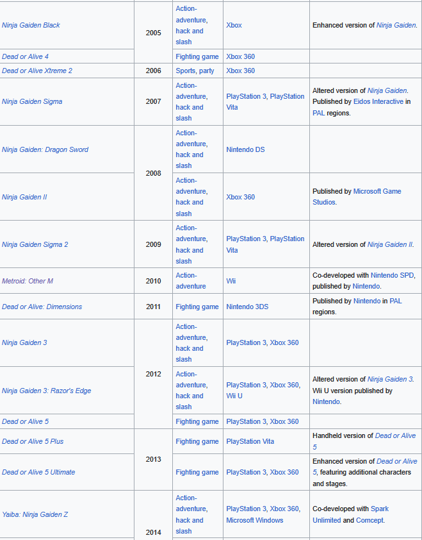This screenshot has height=540, width=422.
Task: Click Xbox platform link in Ninja Gaiden Black row
Action: point(234,25)
